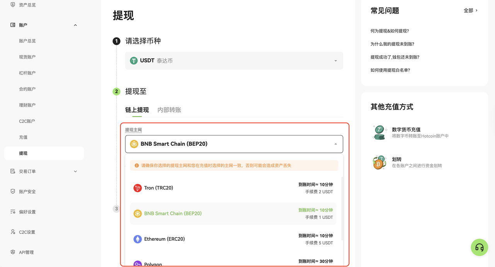Click the 偏好设置 preferences icon
Image resolution: width=495 pixels, height=267 pixels.
[13, 212]
